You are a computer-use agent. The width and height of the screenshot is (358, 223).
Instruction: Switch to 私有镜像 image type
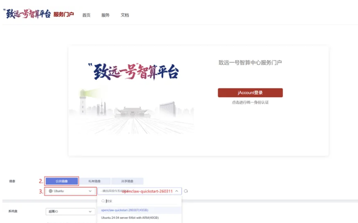click(95, 181)
